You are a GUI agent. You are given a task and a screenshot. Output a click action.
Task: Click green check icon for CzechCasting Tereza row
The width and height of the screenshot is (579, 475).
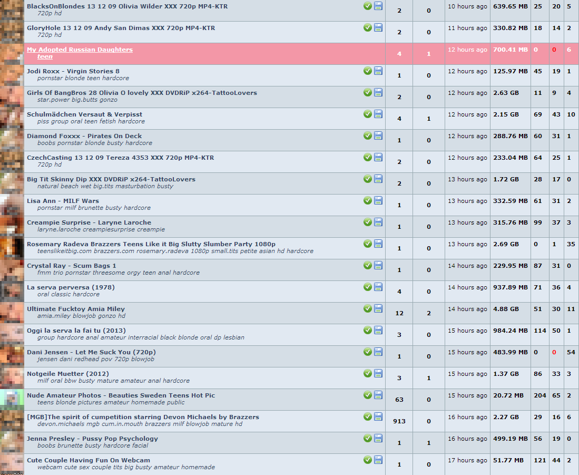368,158
